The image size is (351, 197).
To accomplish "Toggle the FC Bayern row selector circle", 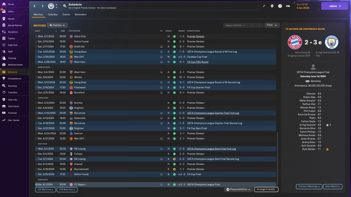I will (x=36, y=185).
